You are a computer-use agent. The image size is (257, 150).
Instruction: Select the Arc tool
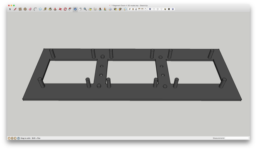pyautogui.click(x=35, y=9)
